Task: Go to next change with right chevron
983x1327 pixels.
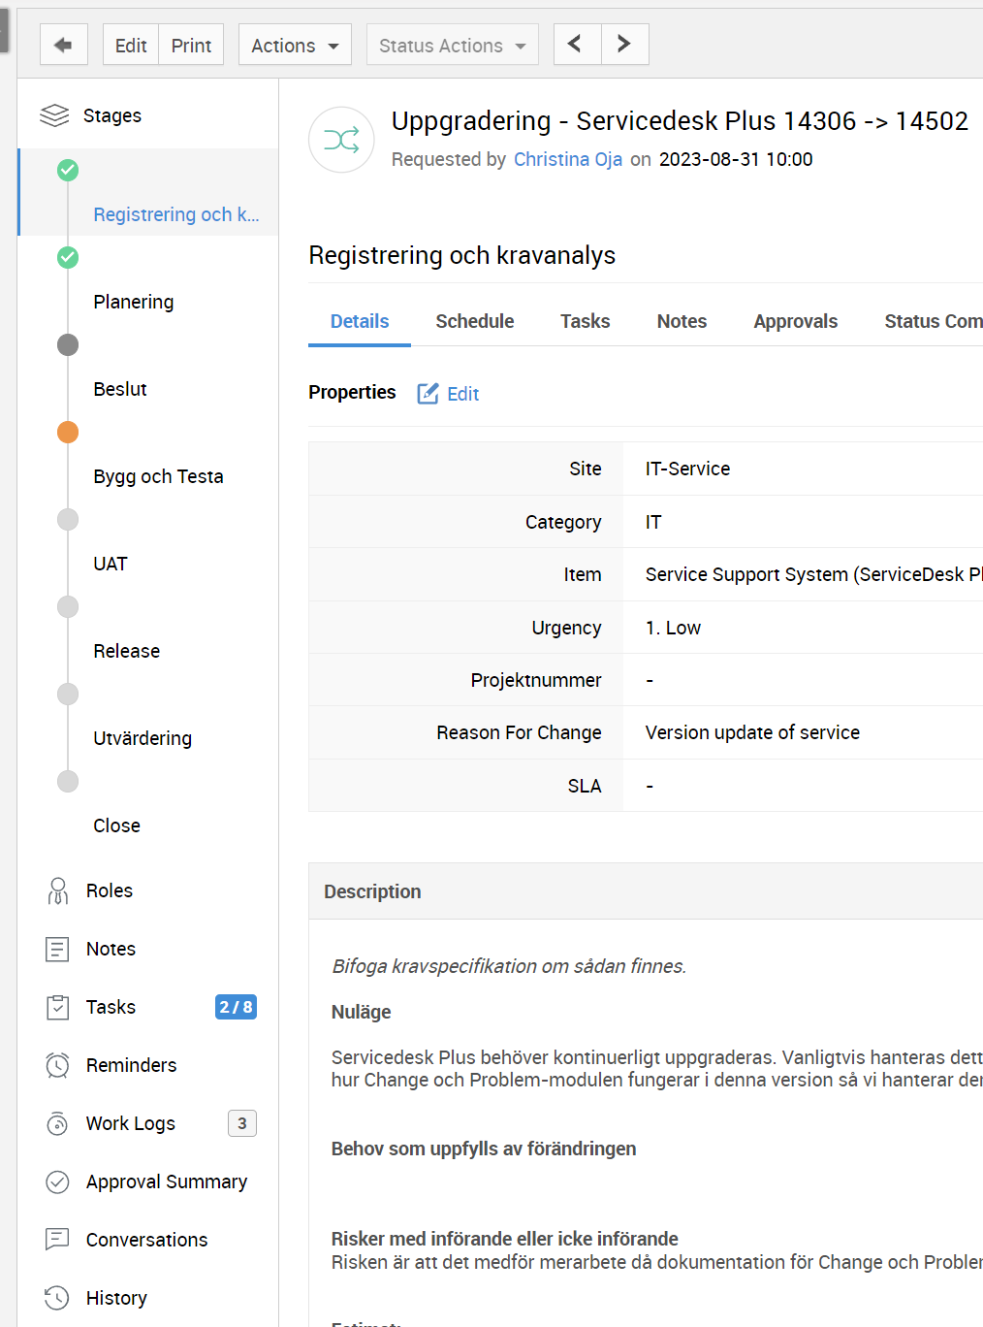Action: [x=625, y=45]
